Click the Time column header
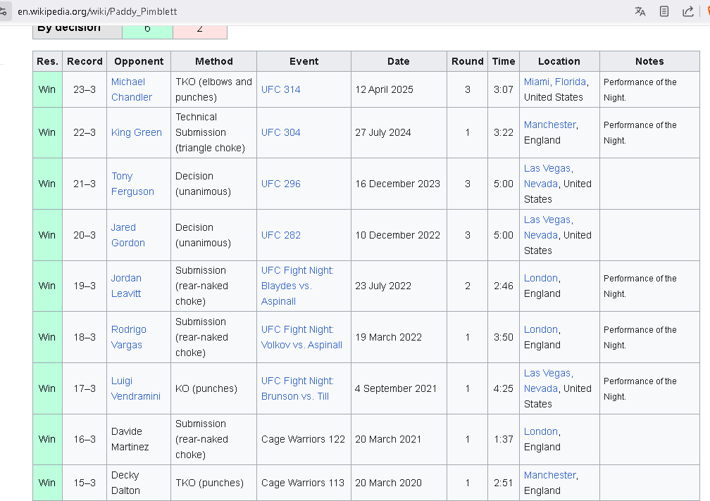The height and width of the screenshot is (501, 710). coord(504,61)
